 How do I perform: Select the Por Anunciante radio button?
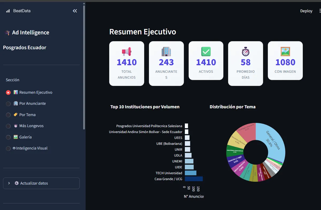tap(8, 104)
